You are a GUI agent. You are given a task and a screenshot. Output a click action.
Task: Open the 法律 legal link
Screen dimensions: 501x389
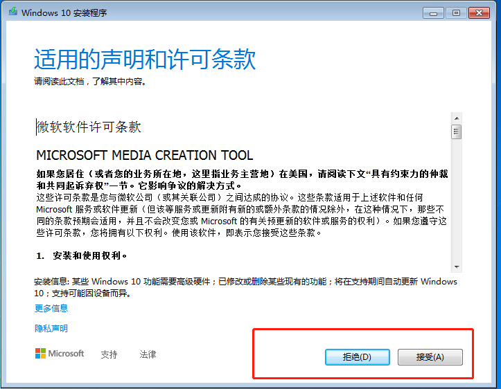pos(148,354)
